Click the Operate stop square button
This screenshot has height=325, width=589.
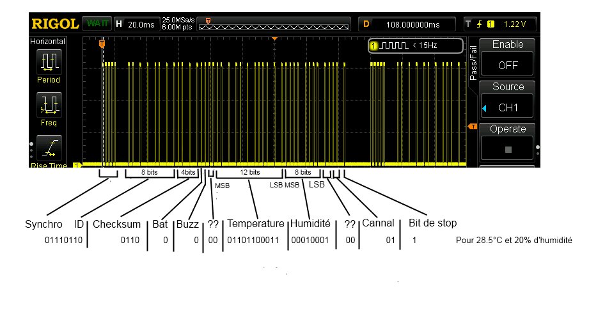[x=508, y=150]
